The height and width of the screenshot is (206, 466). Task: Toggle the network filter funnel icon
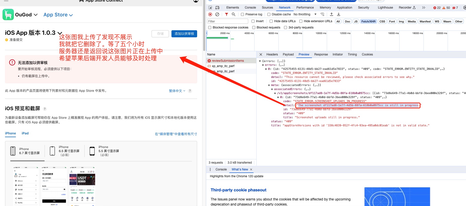(x=227, y=14)
